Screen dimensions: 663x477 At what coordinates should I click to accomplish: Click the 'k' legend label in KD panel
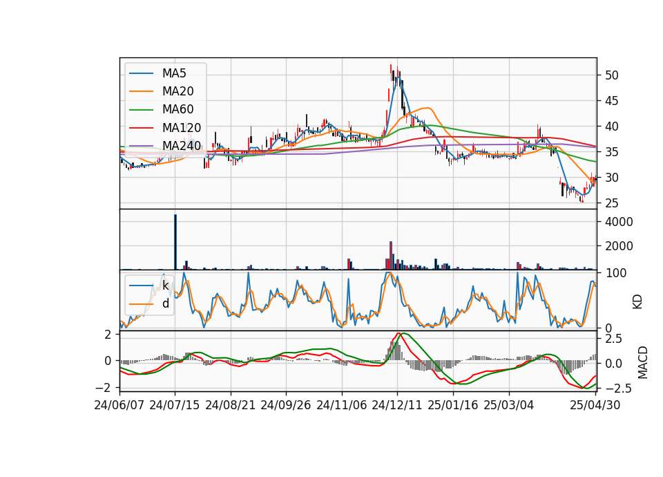click(165, 286)
